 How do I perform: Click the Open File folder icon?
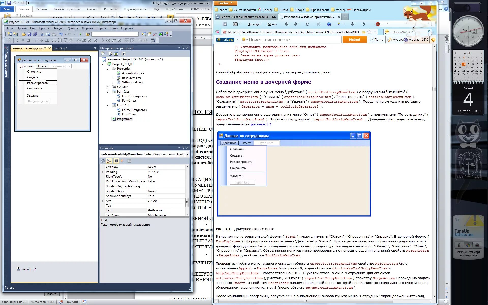24,34
